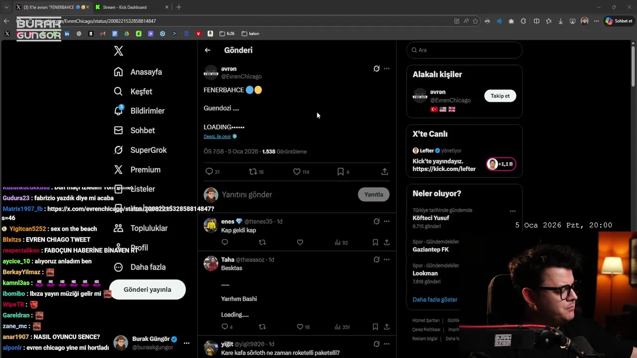Toggle split screen view icon
Viewport: 637px width, 358px height.
[x=536, y=21]
